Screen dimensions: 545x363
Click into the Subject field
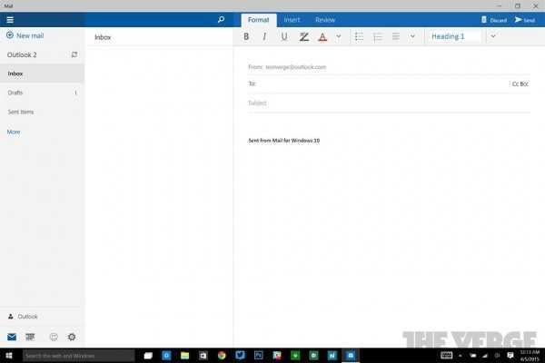pyautogui.click(x=389, y=103)
